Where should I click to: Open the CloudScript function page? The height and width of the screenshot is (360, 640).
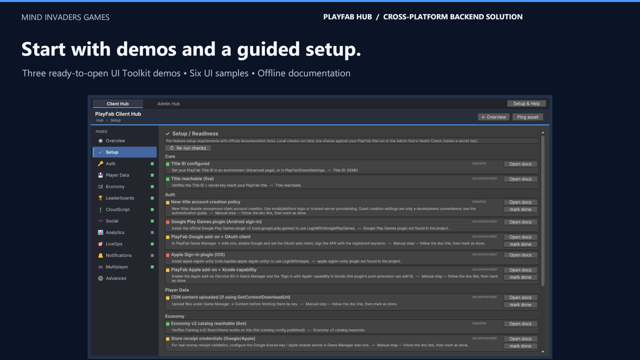125,210
